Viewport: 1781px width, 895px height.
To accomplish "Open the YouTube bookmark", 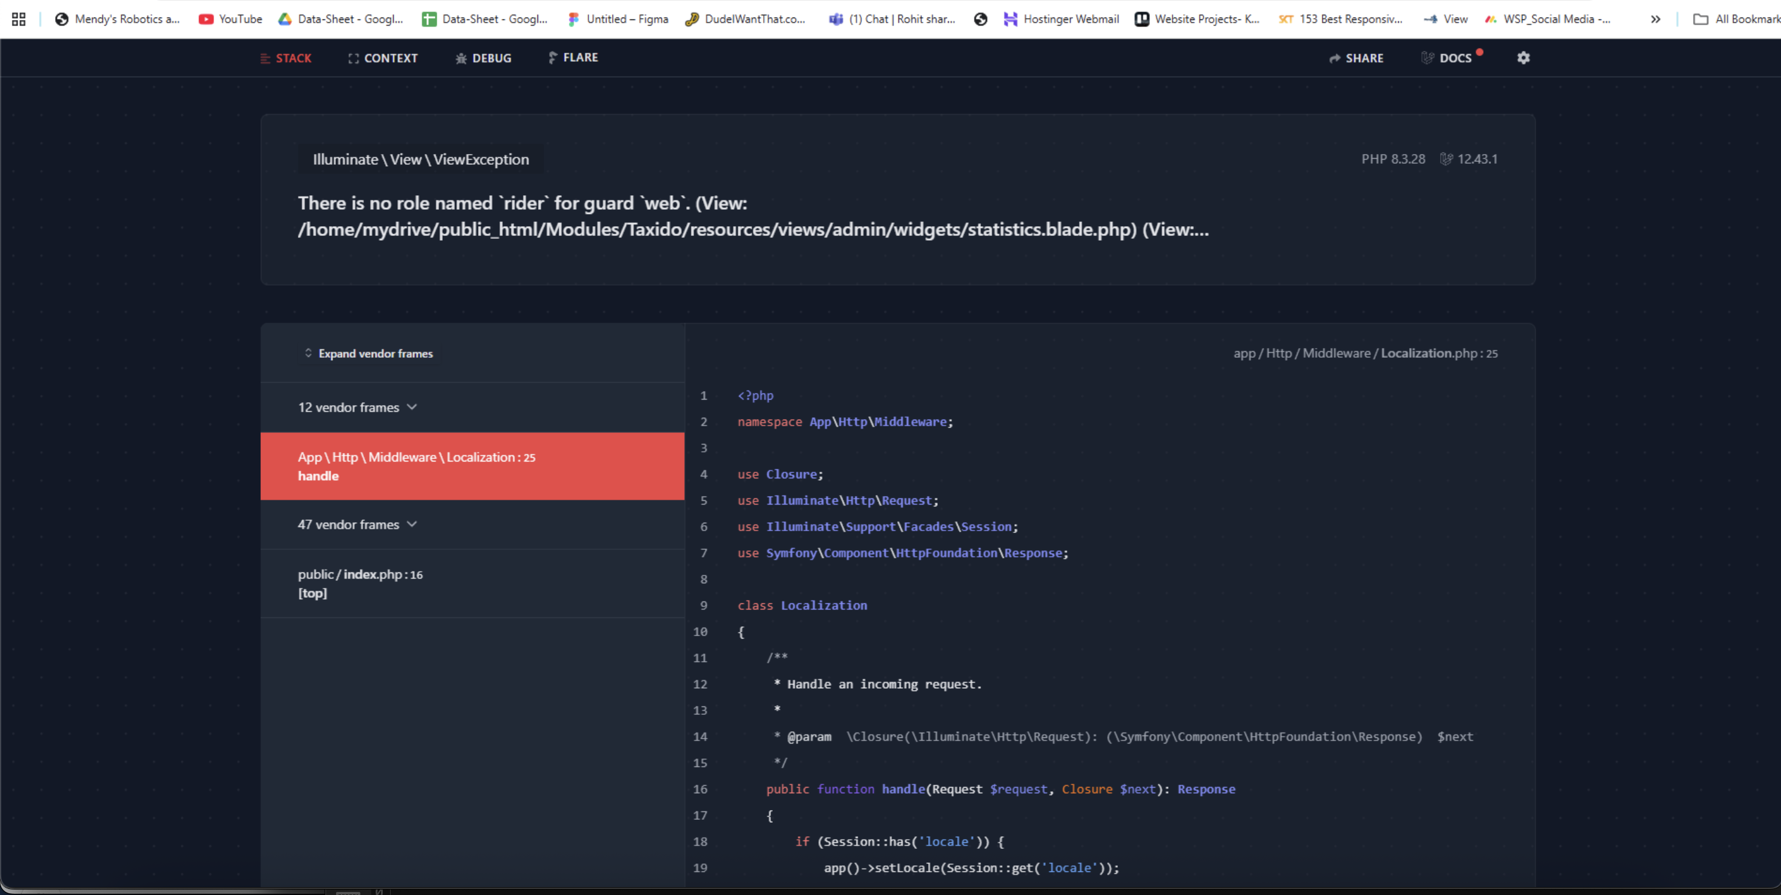I will (x=231, y=19).
